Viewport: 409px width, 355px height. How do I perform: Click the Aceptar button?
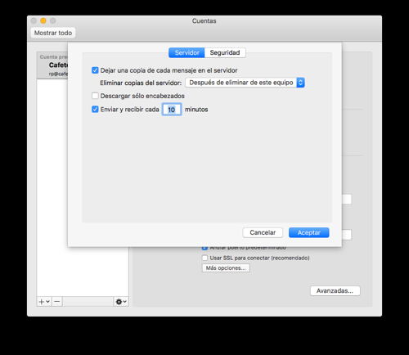309,232
